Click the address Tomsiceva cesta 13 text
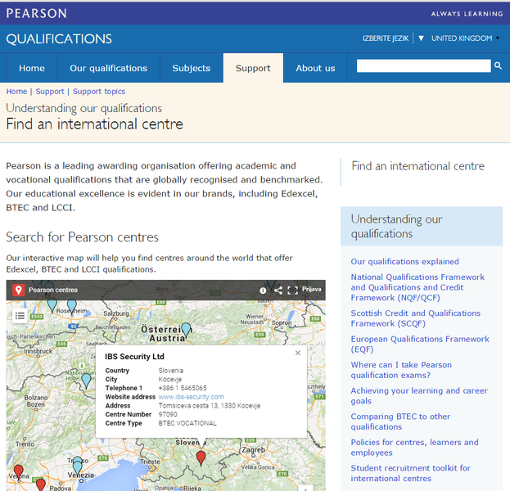Image resolution: width=510 pixels, height=491 pixels. point(210,405)
